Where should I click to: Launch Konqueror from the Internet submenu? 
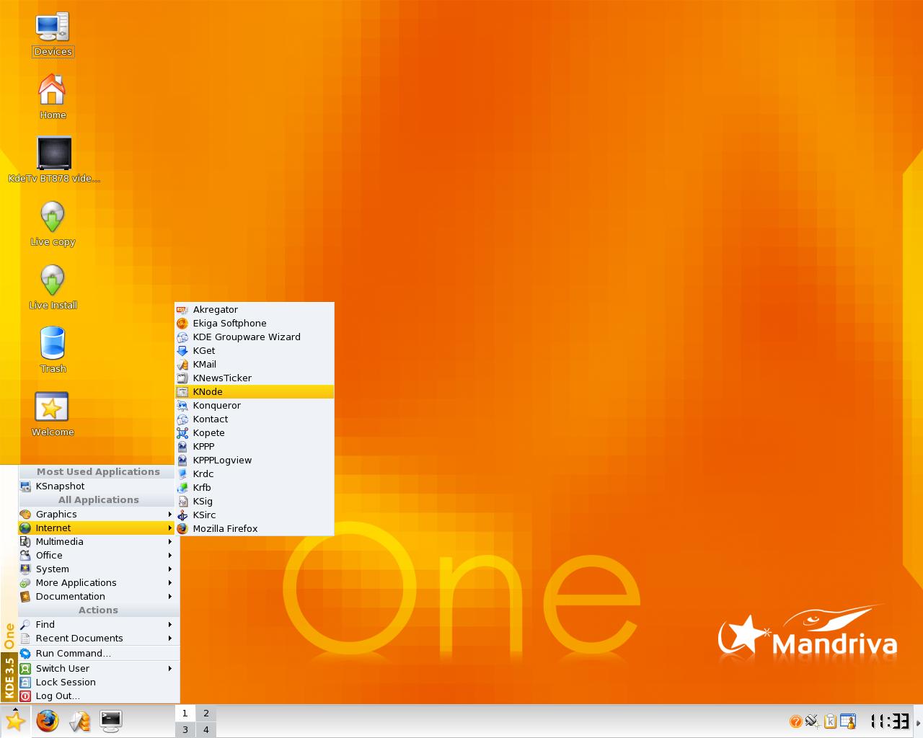pos(255,405)
